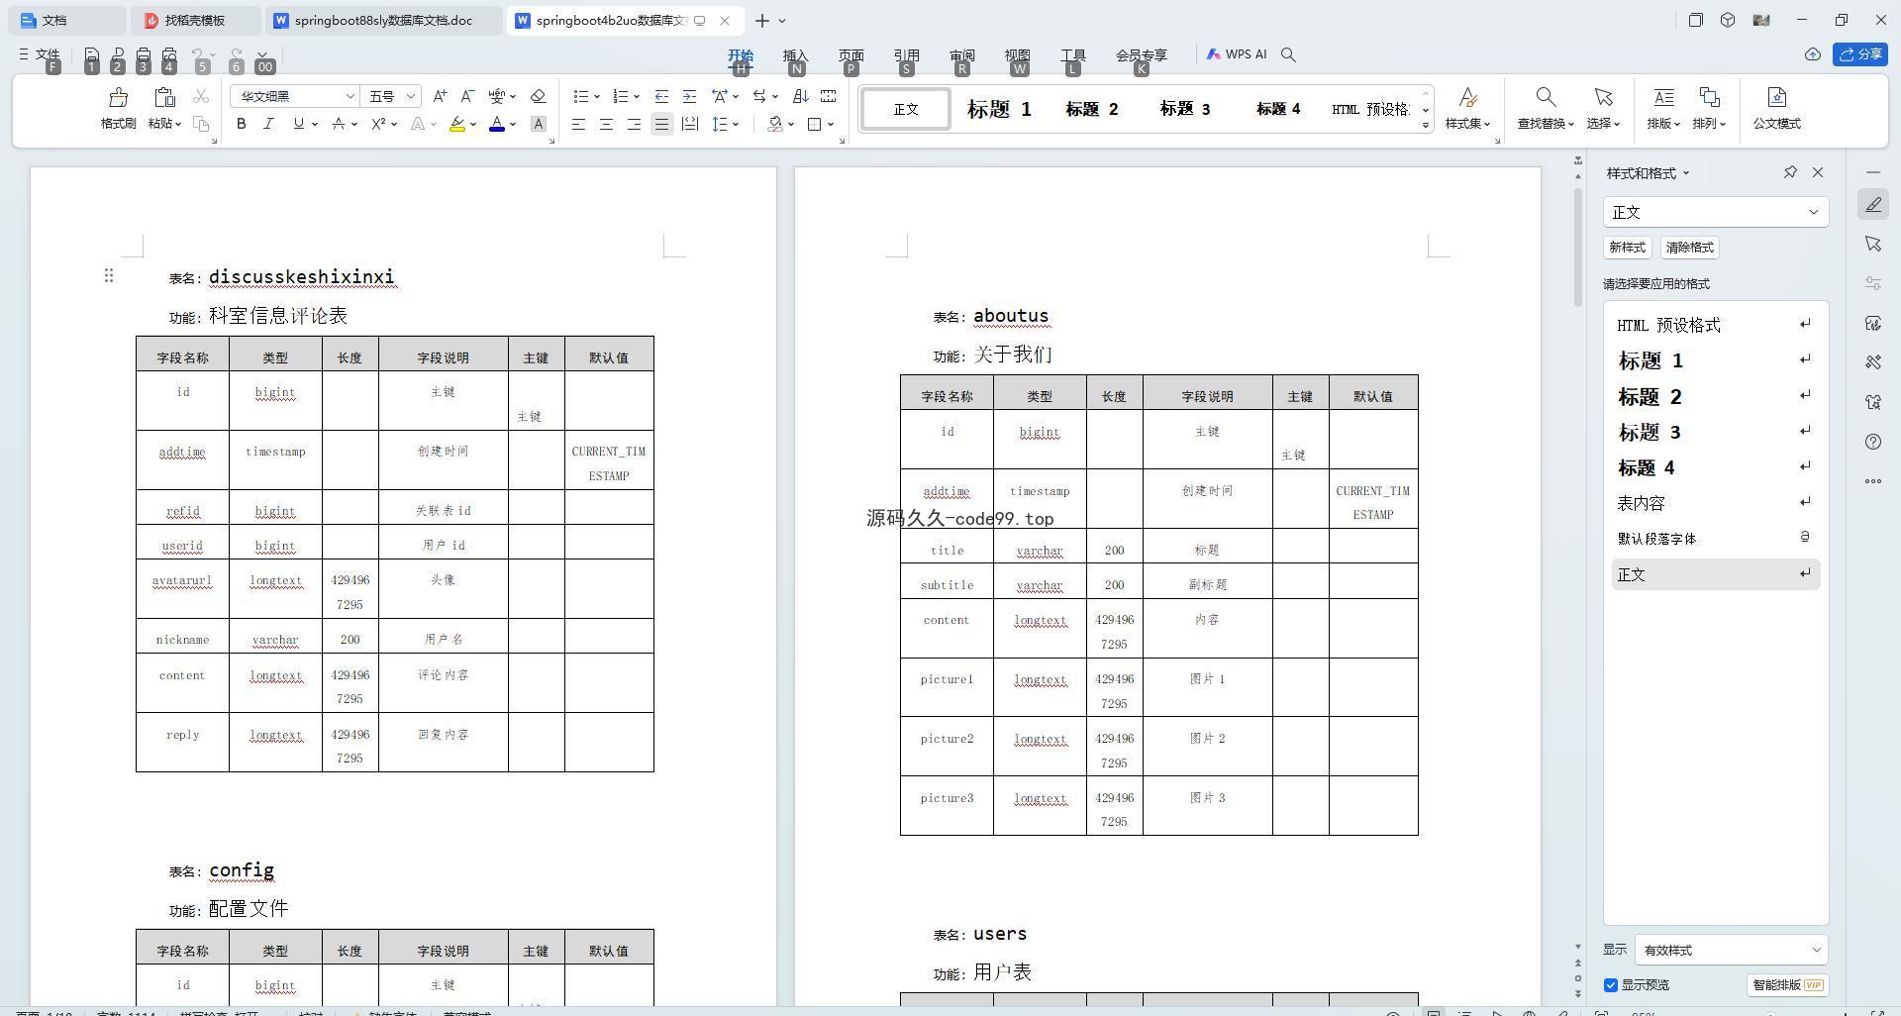Click the Format Painter (格式刷) icon
This screenshot has width=1901, height=1016.
click(118, 97)
